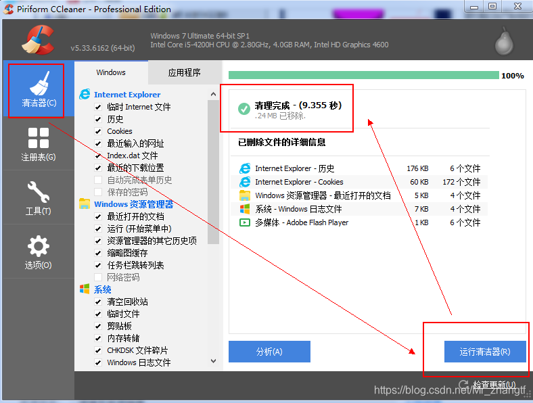
Task: Click the 系统 Windows flag category icon
Action: 85,289
